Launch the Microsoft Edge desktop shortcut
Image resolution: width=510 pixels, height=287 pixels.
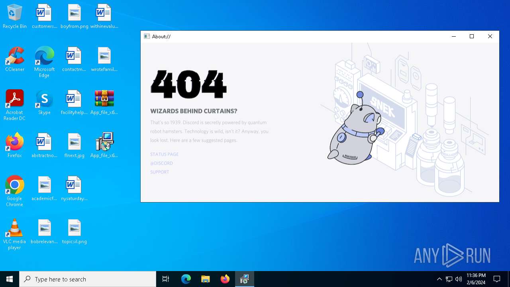click(x=44, y=62)
